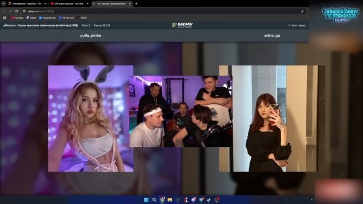Click the yulia_pinko name header

[91, 35]
